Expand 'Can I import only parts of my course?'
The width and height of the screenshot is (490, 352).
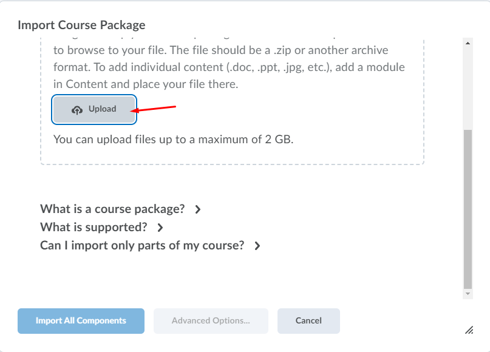click(x=142, y=246)
